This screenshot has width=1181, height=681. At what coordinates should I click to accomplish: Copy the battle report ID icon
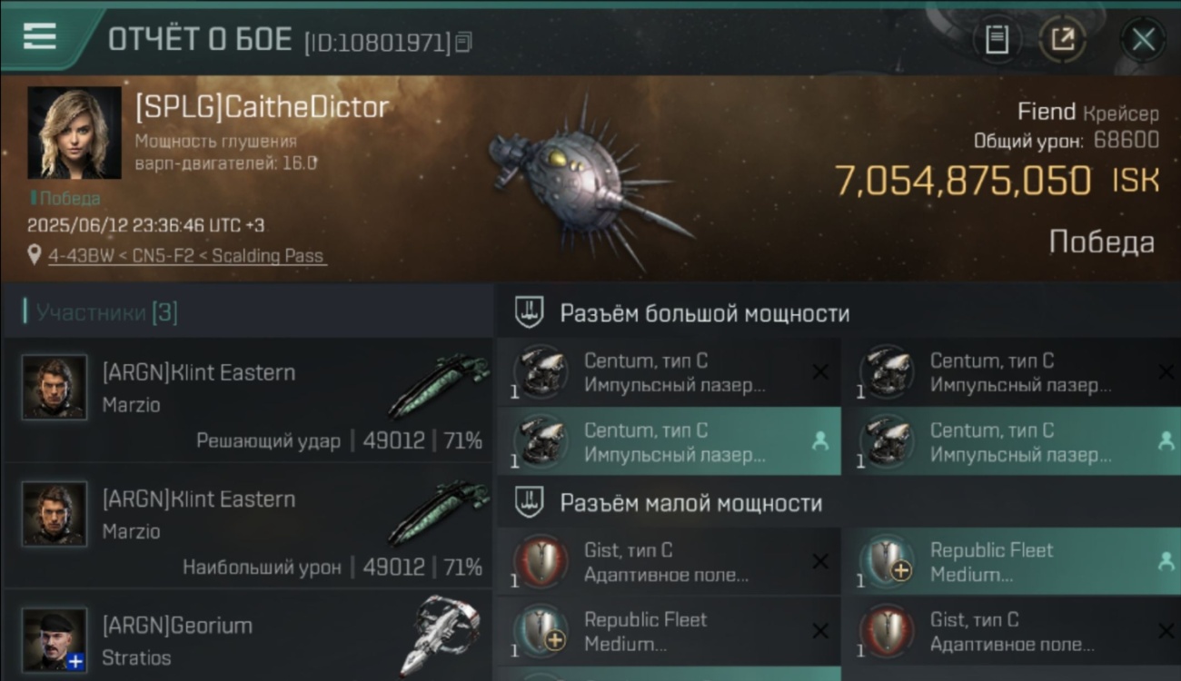[463, 42]
